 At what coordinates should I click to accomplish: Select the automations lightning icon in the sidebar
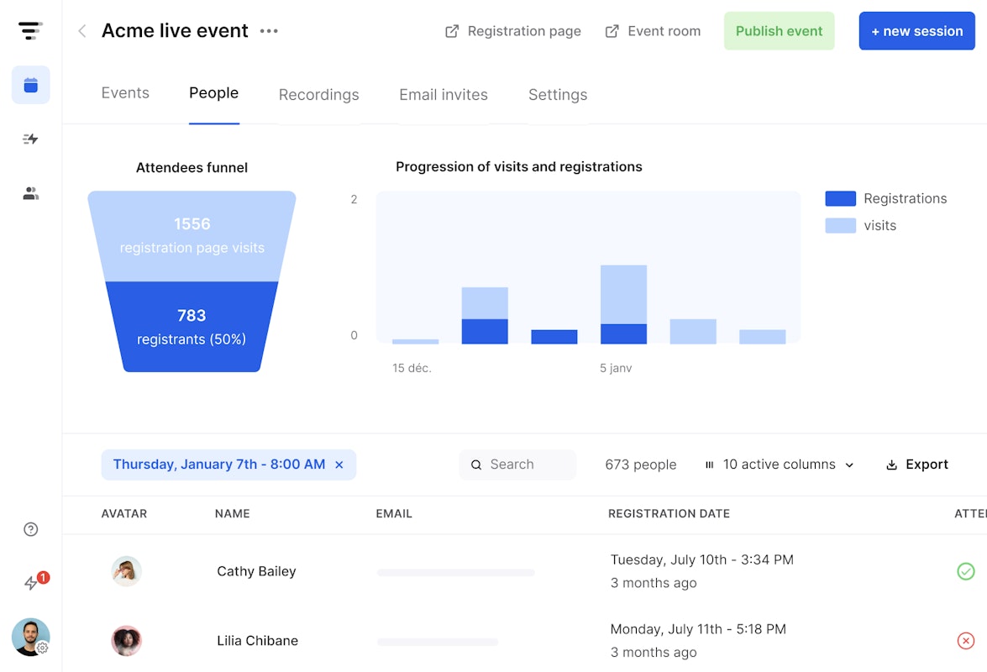[30, 139]
